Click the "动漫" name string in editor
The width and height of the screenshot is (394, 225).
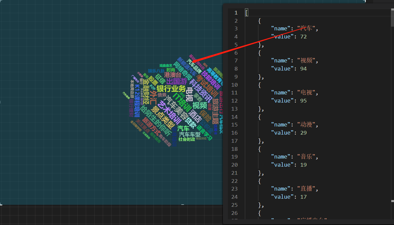point(306,124)
